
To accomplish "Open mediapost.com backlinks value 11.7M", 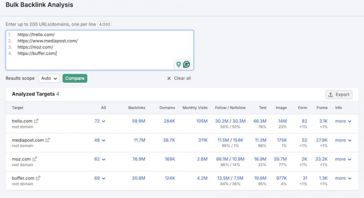I will 139,140.
